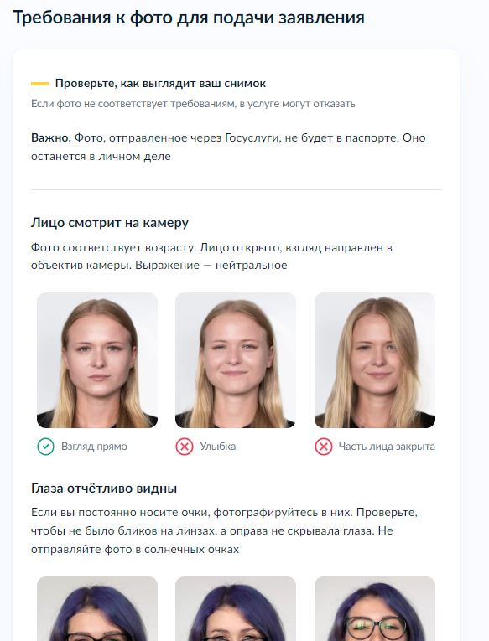This screenshot has height=641, width=489.
Task: Open the purple-hair photo with lens glare
Action: point(374,608)
